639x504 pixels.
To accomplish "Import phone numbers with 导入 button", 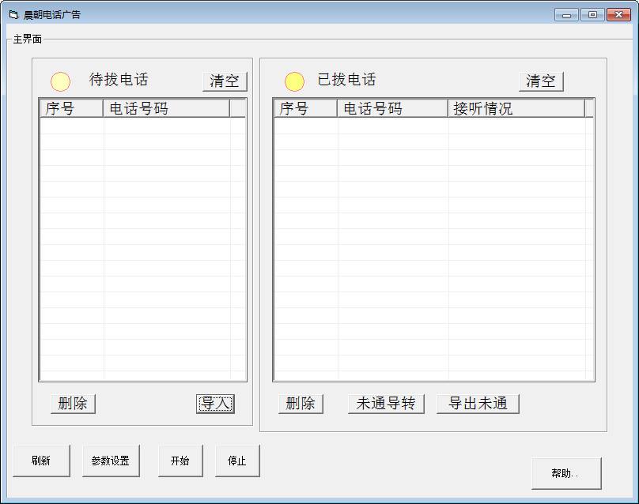I will pos(215,404).
